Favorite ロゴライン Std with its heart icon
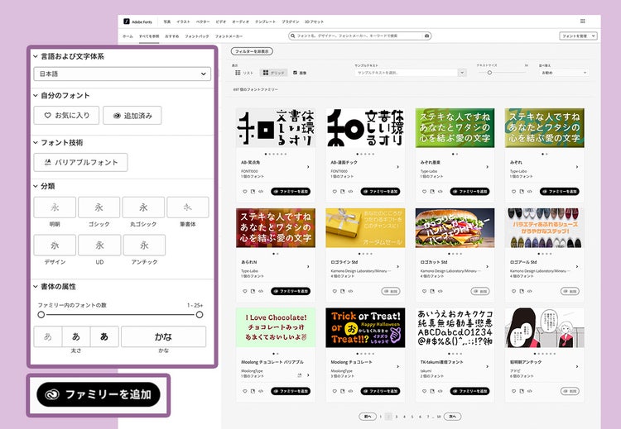Image resolution: width=621 pixels, height=429 pixels. (x=335, y=291)
